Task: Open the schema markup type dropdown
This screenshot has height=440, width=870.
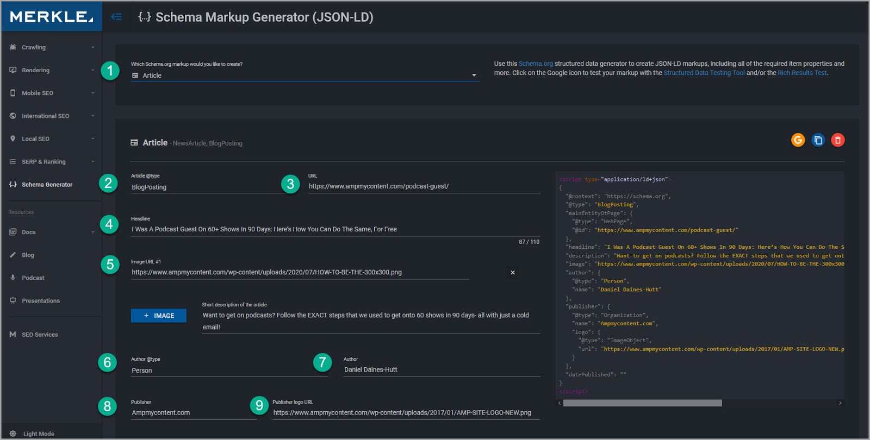Action: pyautogui.click(x=304, y=76)
